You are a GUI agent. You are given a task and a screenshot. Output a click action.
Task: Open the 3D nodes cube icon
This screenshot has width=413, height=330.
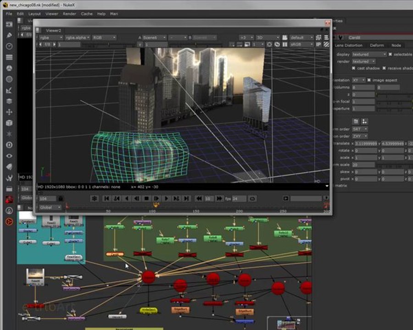[x=9, y=123]
